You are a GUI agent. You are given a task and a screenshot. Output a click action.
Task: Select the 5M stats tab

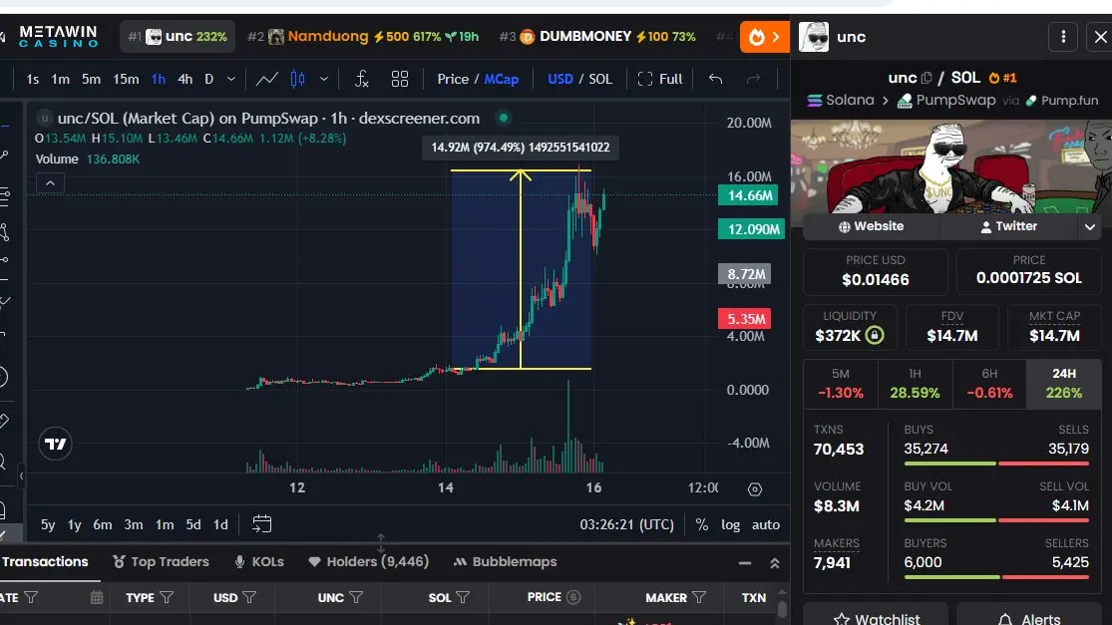coord(841,384)
